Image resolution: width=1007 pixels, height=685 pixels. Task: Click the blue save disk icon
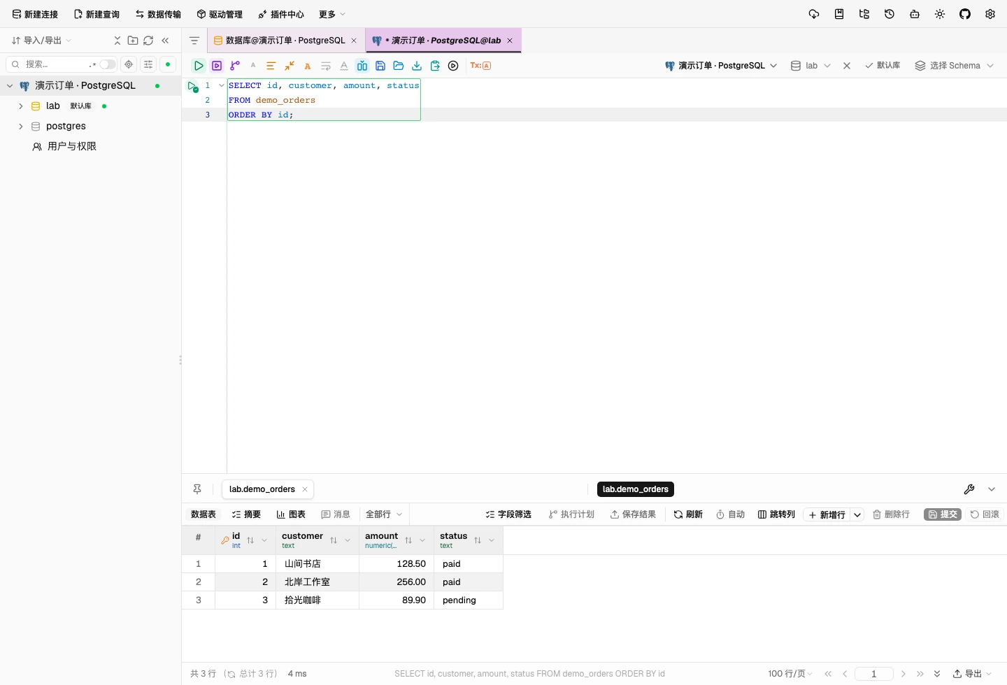click(x=380, y=66)
